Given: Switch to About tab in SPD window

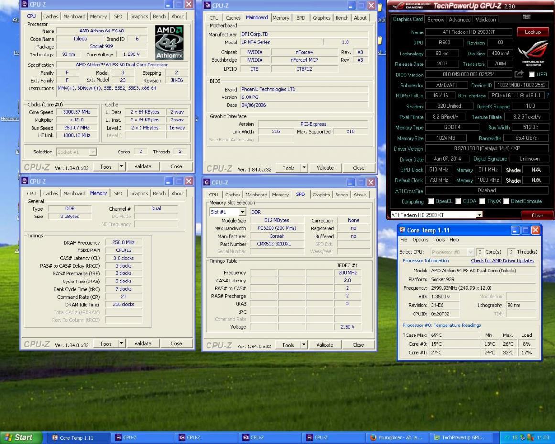Looking at the screenshot, I should click(360, 195).
